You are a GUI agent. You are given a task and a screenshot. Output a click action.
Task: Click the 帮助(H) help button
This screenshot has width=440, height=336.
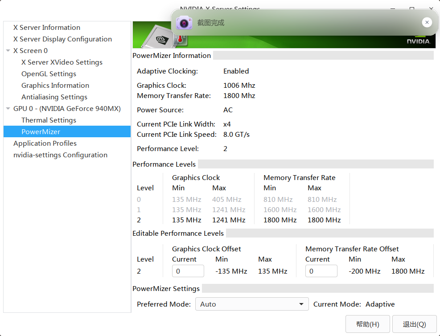pyautogui.click(x=368, y=324)
